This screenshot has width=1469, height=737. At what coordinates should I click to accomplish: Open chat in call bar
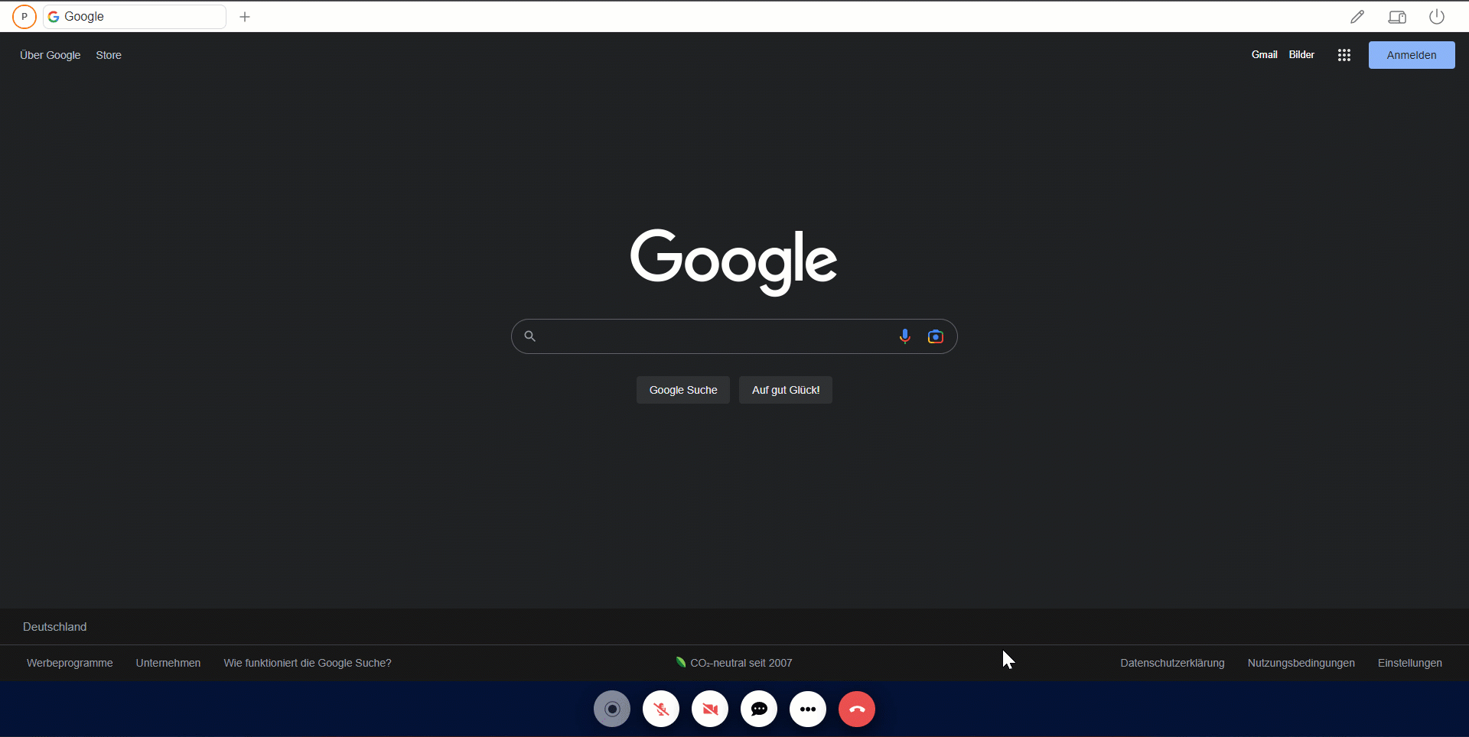[x=759, y=709]
